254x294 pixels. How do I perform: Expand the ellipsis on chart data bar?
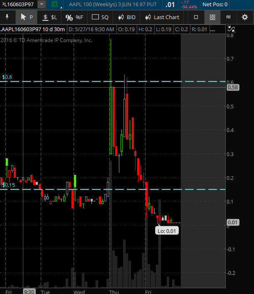coord(212,29)
